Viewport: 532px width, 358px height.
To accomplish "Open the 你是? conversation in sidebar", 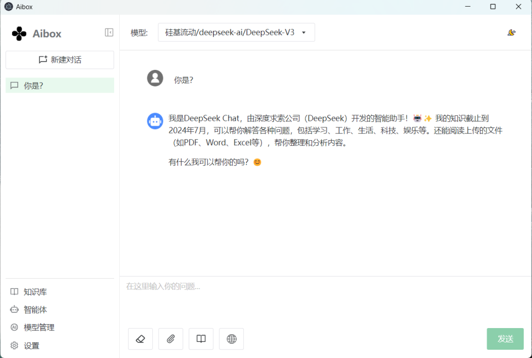I will (x=60, y=85).
